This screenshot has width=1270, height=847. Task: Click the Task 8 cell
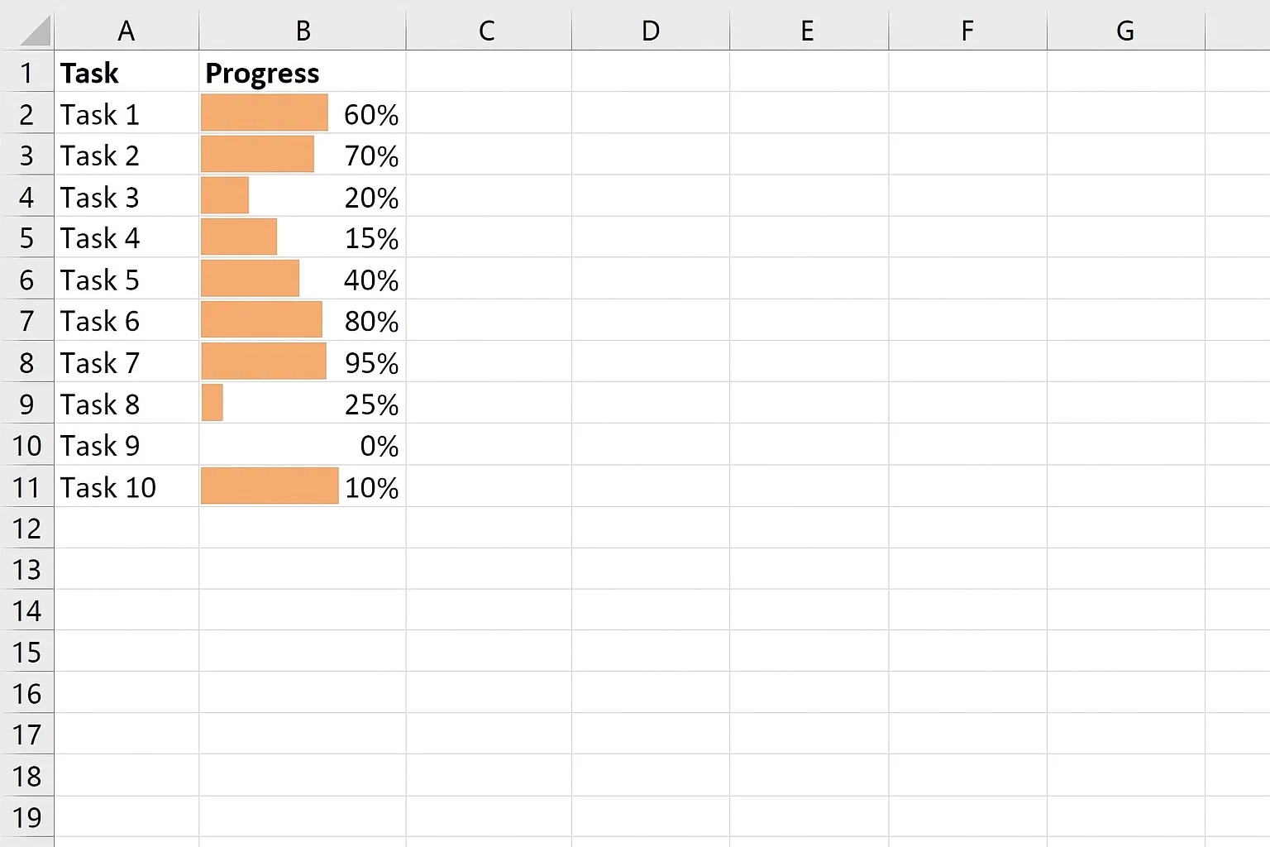[x=126, y=404]
